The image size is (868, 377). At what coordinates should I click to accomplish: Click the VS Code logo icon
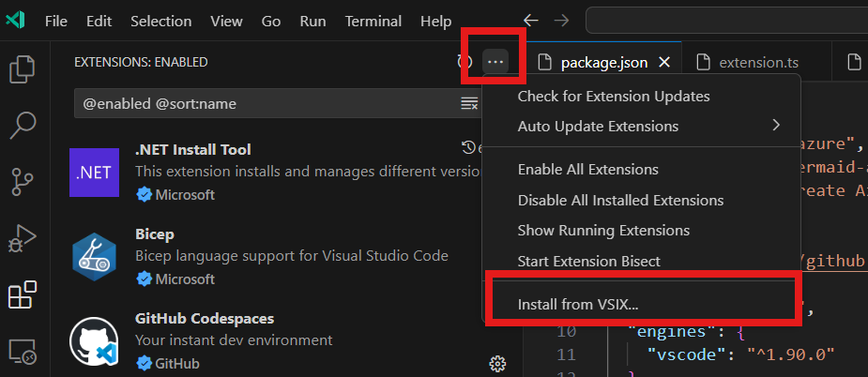[15, 21]
